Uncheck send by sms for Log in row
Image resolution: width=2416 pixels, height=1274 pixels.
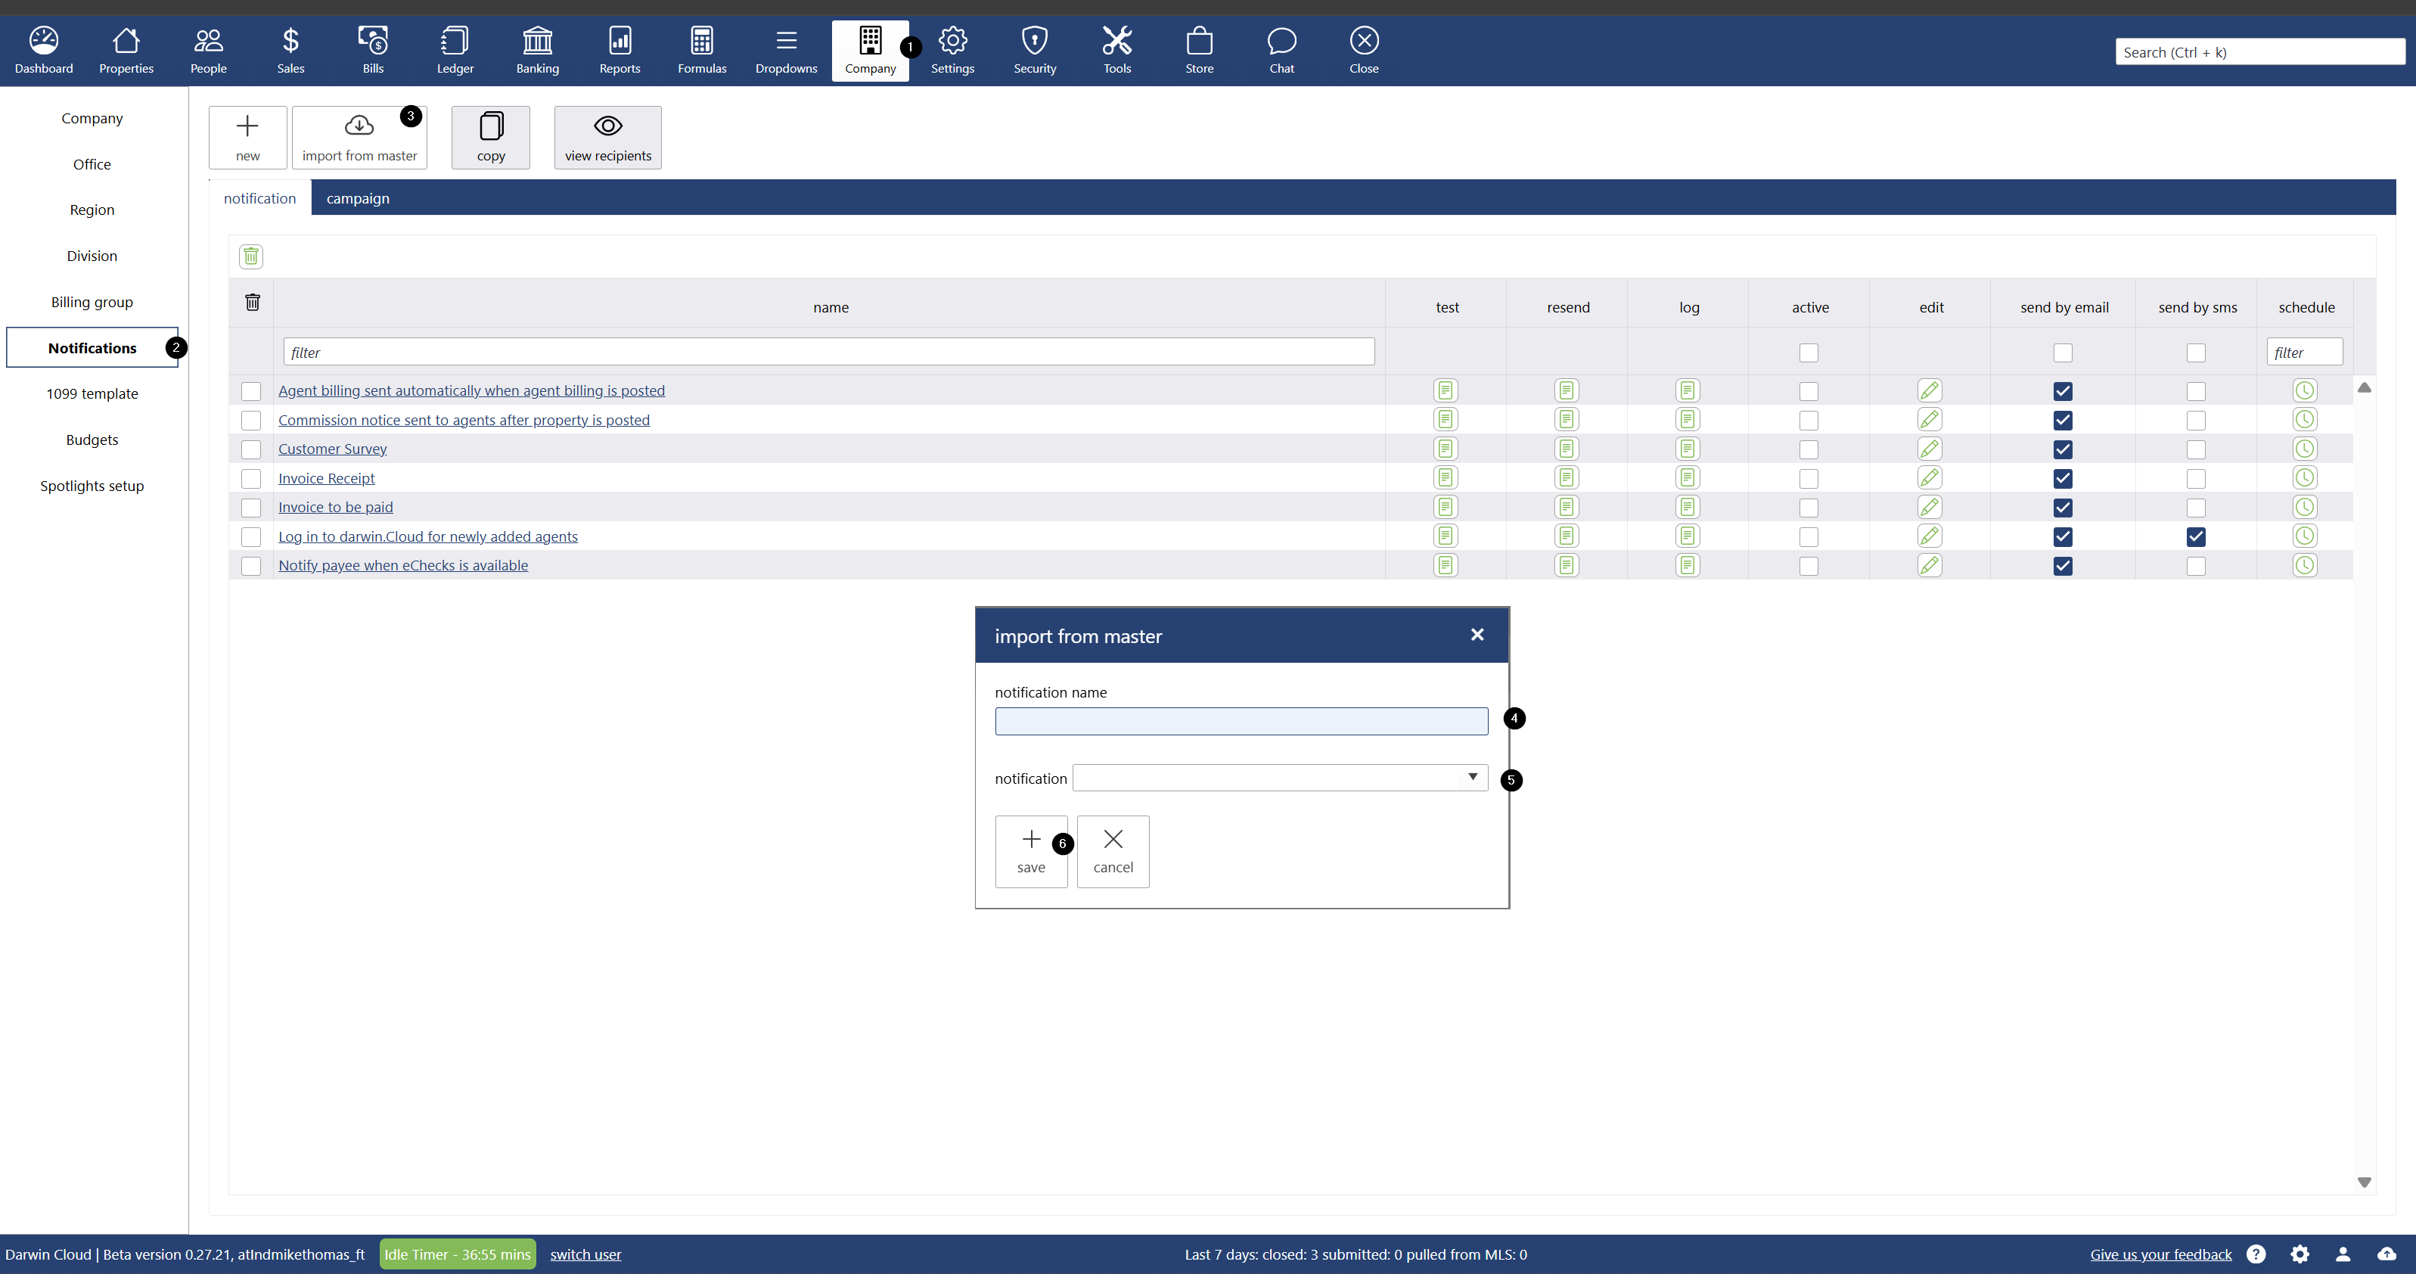[x=2196, y=536]
